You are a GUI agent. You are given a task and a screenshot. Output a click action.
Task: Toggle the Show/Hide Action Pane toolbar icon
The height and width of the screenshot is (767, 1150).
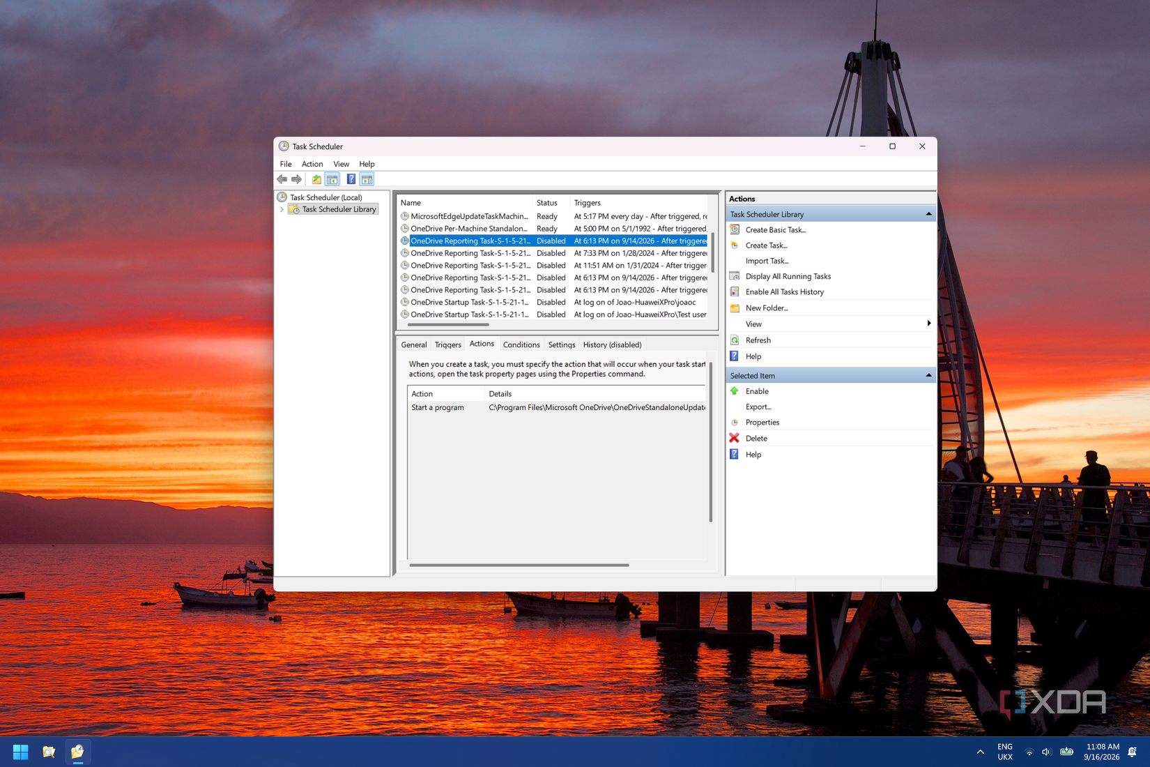pos(367,179)
